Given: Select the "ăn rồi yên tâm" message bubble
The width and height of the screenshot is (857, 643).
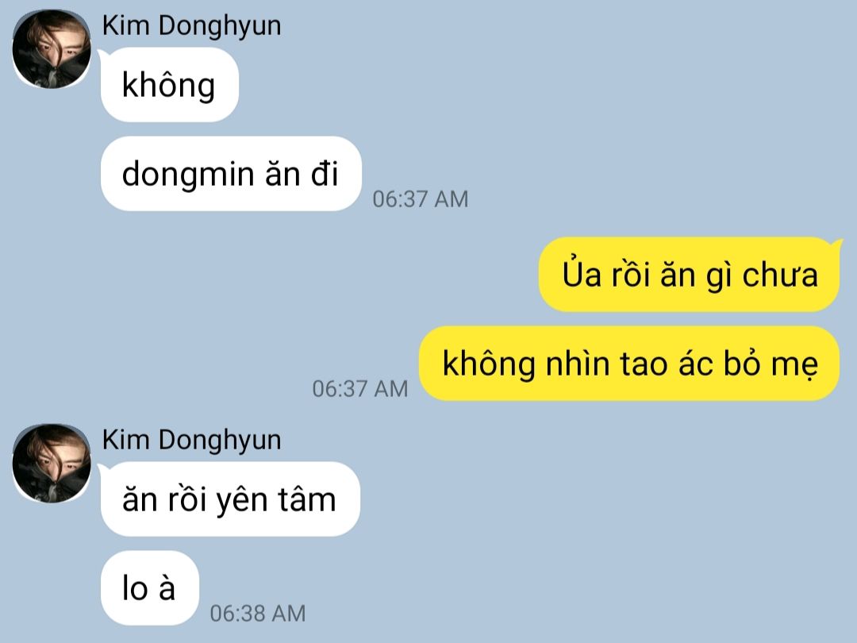Looking at the screenshot, I should (230, 499).
